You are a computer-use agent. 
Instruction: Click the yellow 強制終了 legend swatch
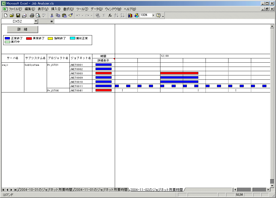point(50,38)
